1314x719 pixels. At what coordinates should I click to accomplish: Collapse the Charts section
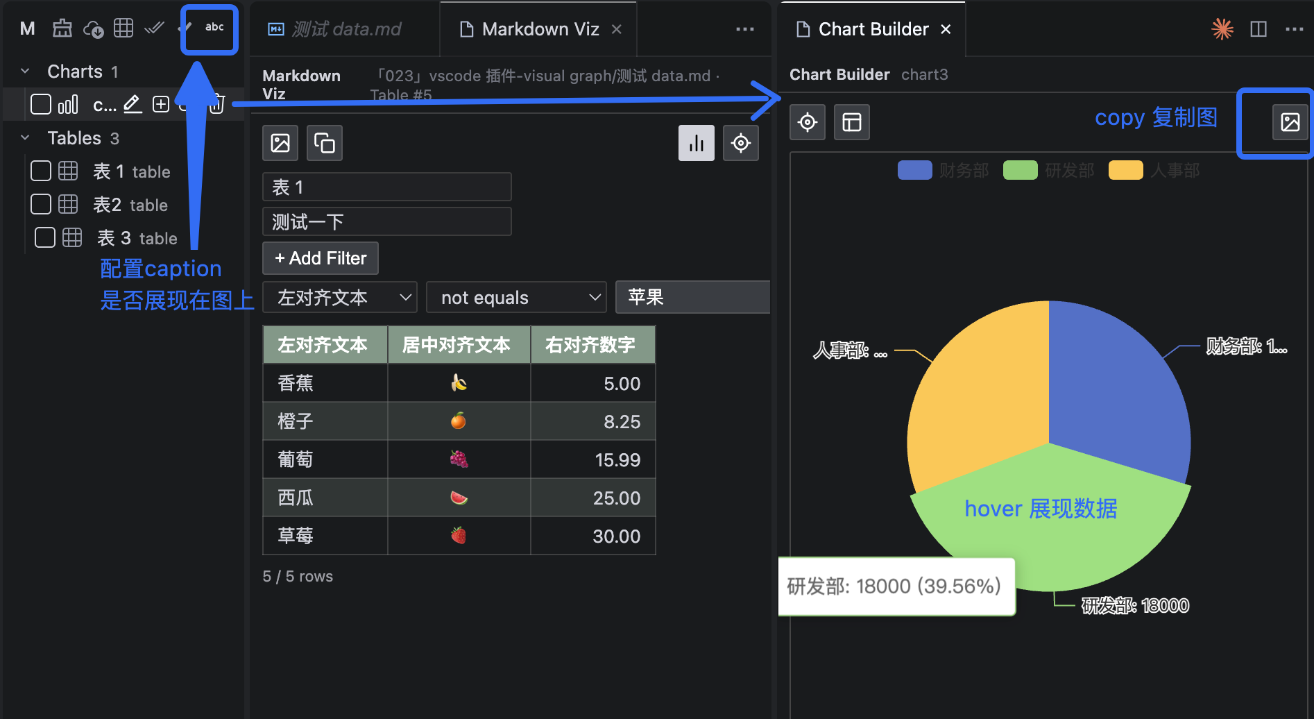point(25,71)
